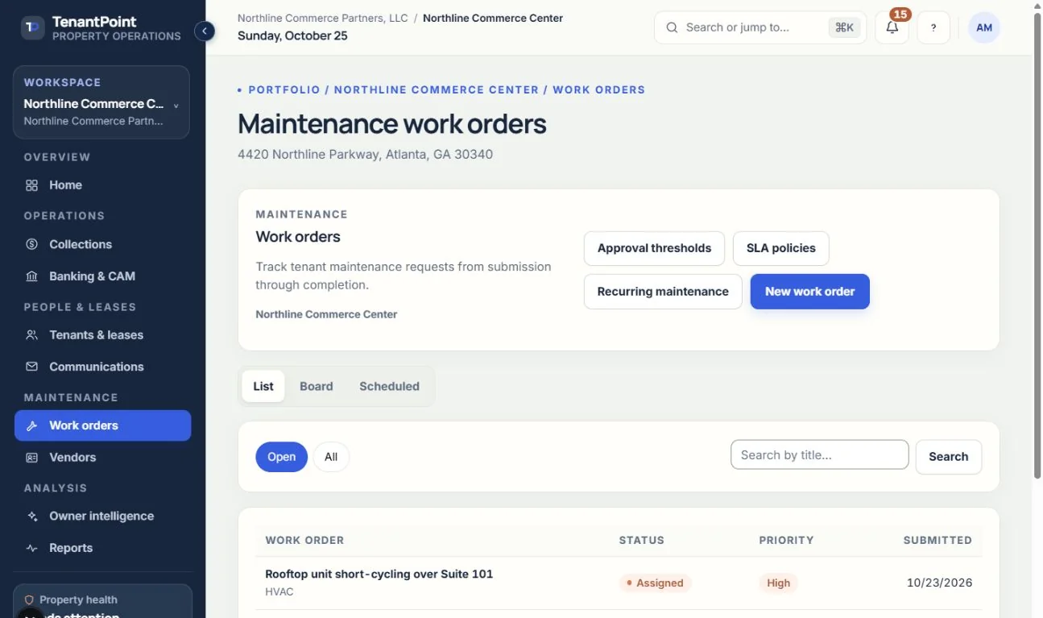Click the search magnifier icon in top bar

(672, 27)
